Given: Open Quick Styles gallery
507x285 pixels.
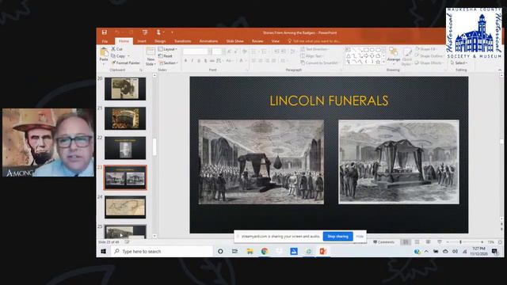Looking at the screenshot, I should (407, 56).
